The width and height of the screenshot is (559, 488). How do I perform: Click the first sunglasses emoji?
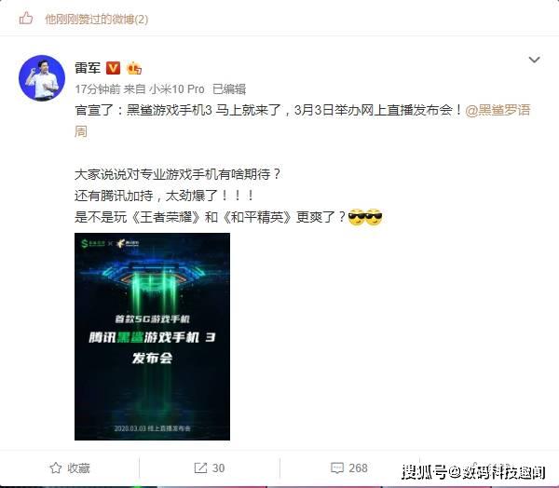(x=357, y=217)
